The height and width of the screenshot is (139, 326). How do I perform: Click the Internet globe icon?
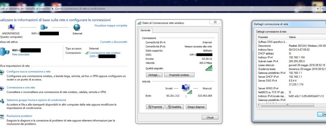(77, 27)
